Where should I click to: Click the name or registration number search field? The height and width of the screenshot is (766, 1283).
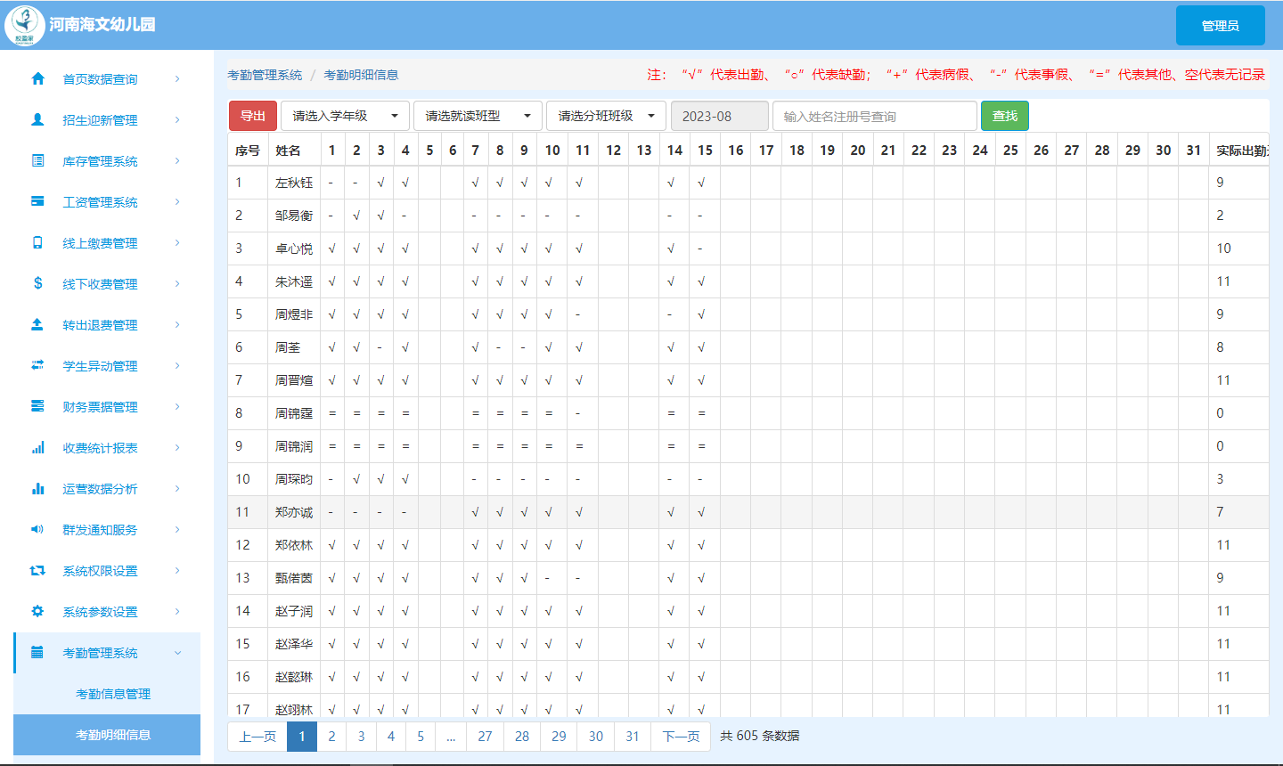pos(874,116)
